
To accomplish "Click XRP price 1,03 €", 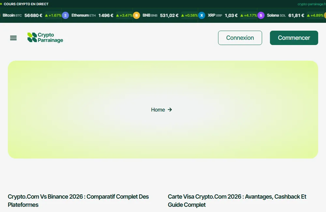I will (231, 15).
